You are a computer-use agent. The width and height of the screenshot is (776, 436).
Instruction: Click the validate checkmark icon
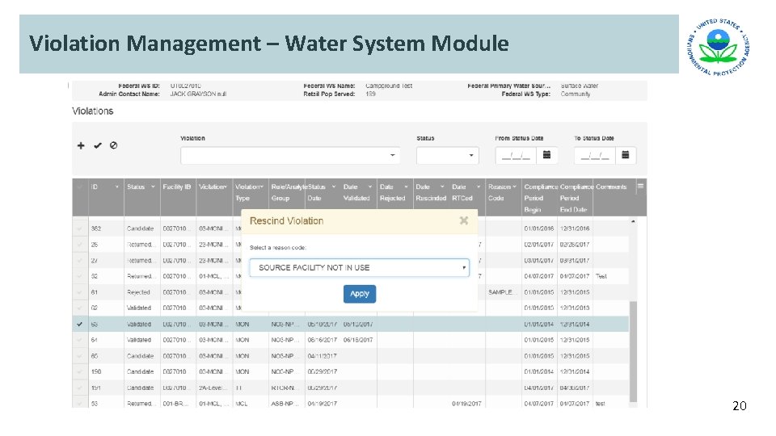98,145
